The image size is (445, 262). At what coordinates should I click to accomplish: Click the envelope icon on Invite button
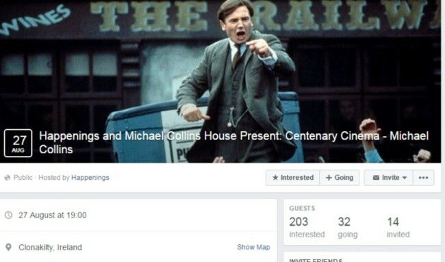[376, 177]
